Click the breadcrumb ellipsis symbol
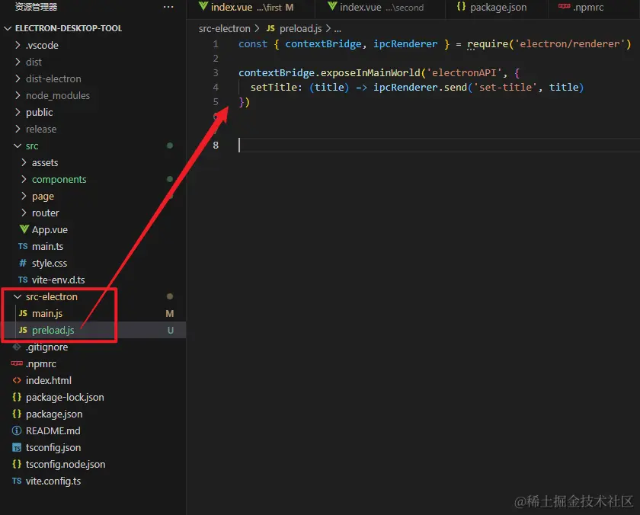640x515 pixels. tap(338, 29)
